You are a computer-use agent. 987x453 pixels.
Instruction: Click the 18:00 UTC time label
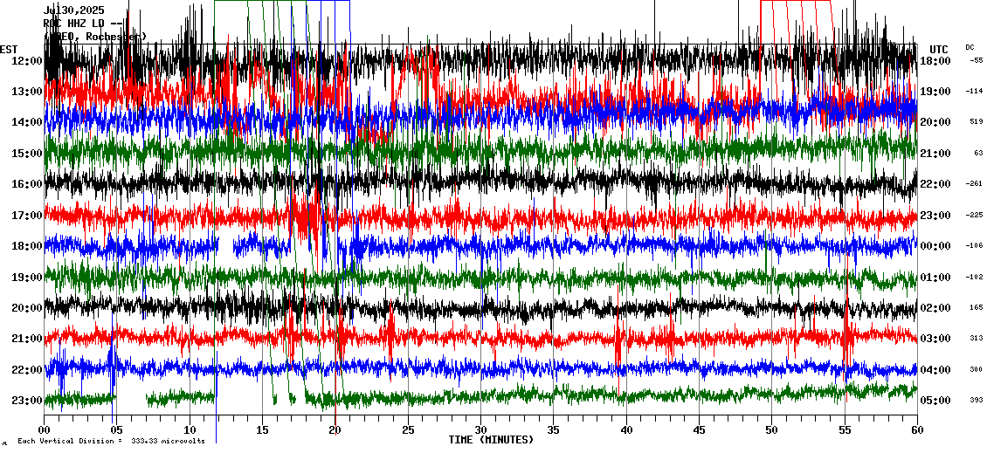pyautogui.click(x=935, y=61)
